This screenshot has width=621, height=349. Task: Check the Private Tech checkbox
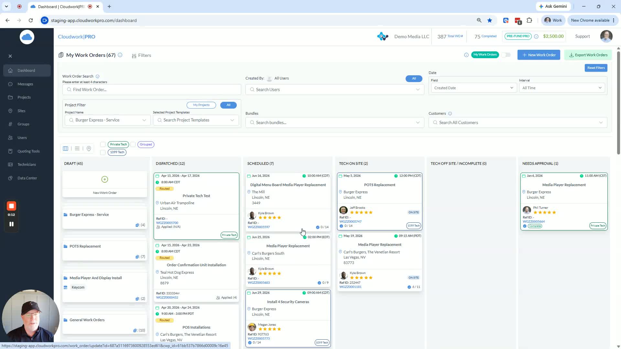point(103,144)
